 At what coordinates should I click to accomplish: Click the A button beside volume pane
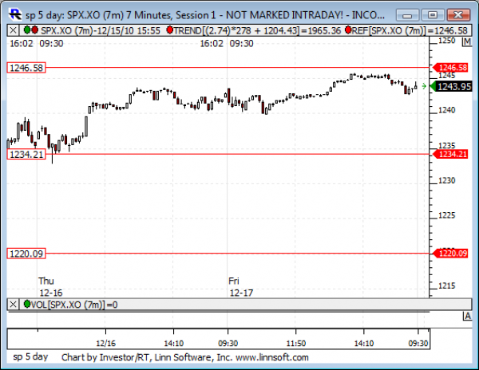pos(467,317)
